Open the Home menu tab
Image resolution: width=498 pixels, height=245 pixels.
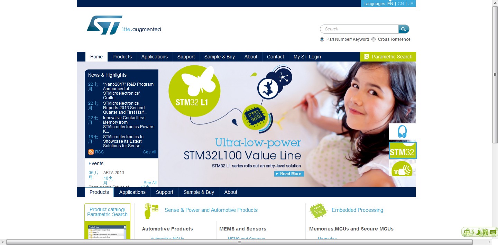(96, 57)
